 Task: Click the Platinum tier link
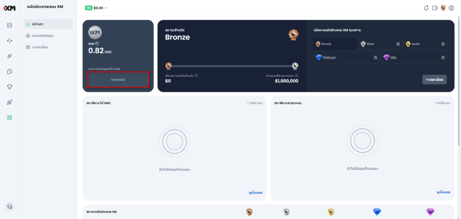click(x=329, y=57)
